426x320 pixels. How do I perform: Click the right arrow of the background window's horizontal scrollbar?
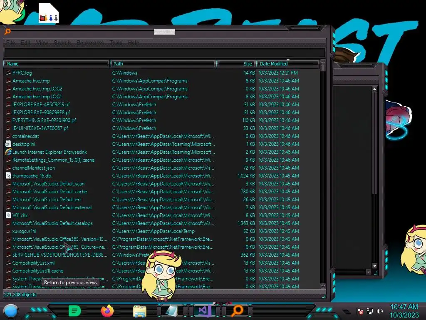tap(369, 272)
